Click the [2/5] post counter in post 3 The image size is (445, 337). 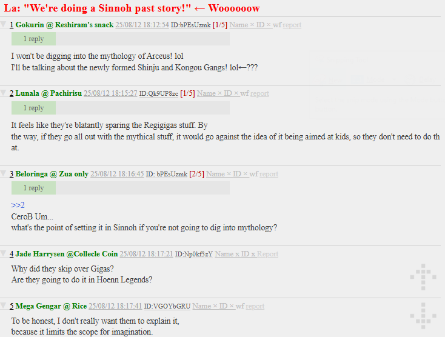click(196, 173)
